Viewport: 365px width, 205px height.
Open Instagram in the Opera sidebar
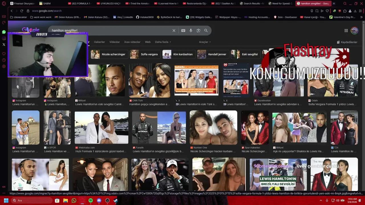(x=4, y=38)
